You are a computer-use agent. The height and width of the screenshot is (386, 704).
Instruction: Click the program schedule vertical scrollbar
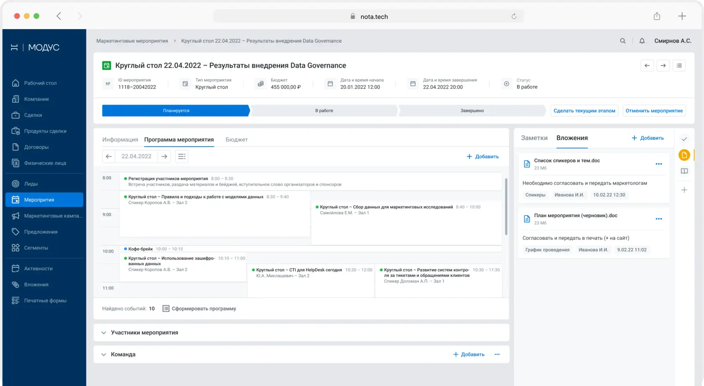pyautogui.click(x=506, y=207)
